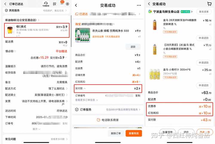Tap 优惠券 减¥10.00 row
The width and height of the screenshot is (215, 144).
click(x=179, y=106)
